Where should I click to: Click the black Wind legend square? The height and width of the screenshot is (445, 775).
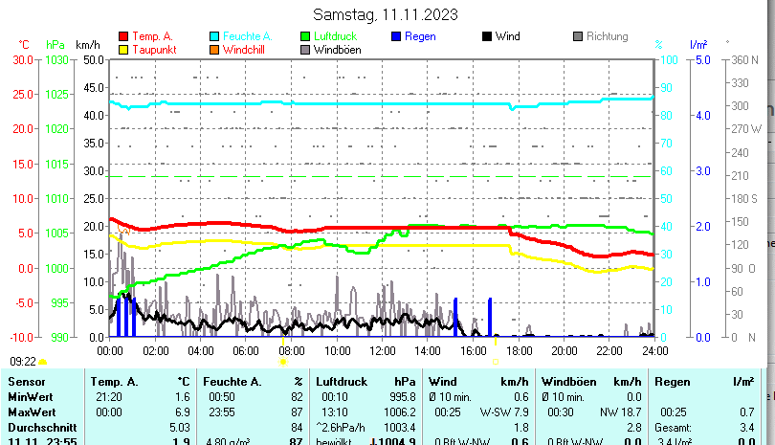click(487, 36)
